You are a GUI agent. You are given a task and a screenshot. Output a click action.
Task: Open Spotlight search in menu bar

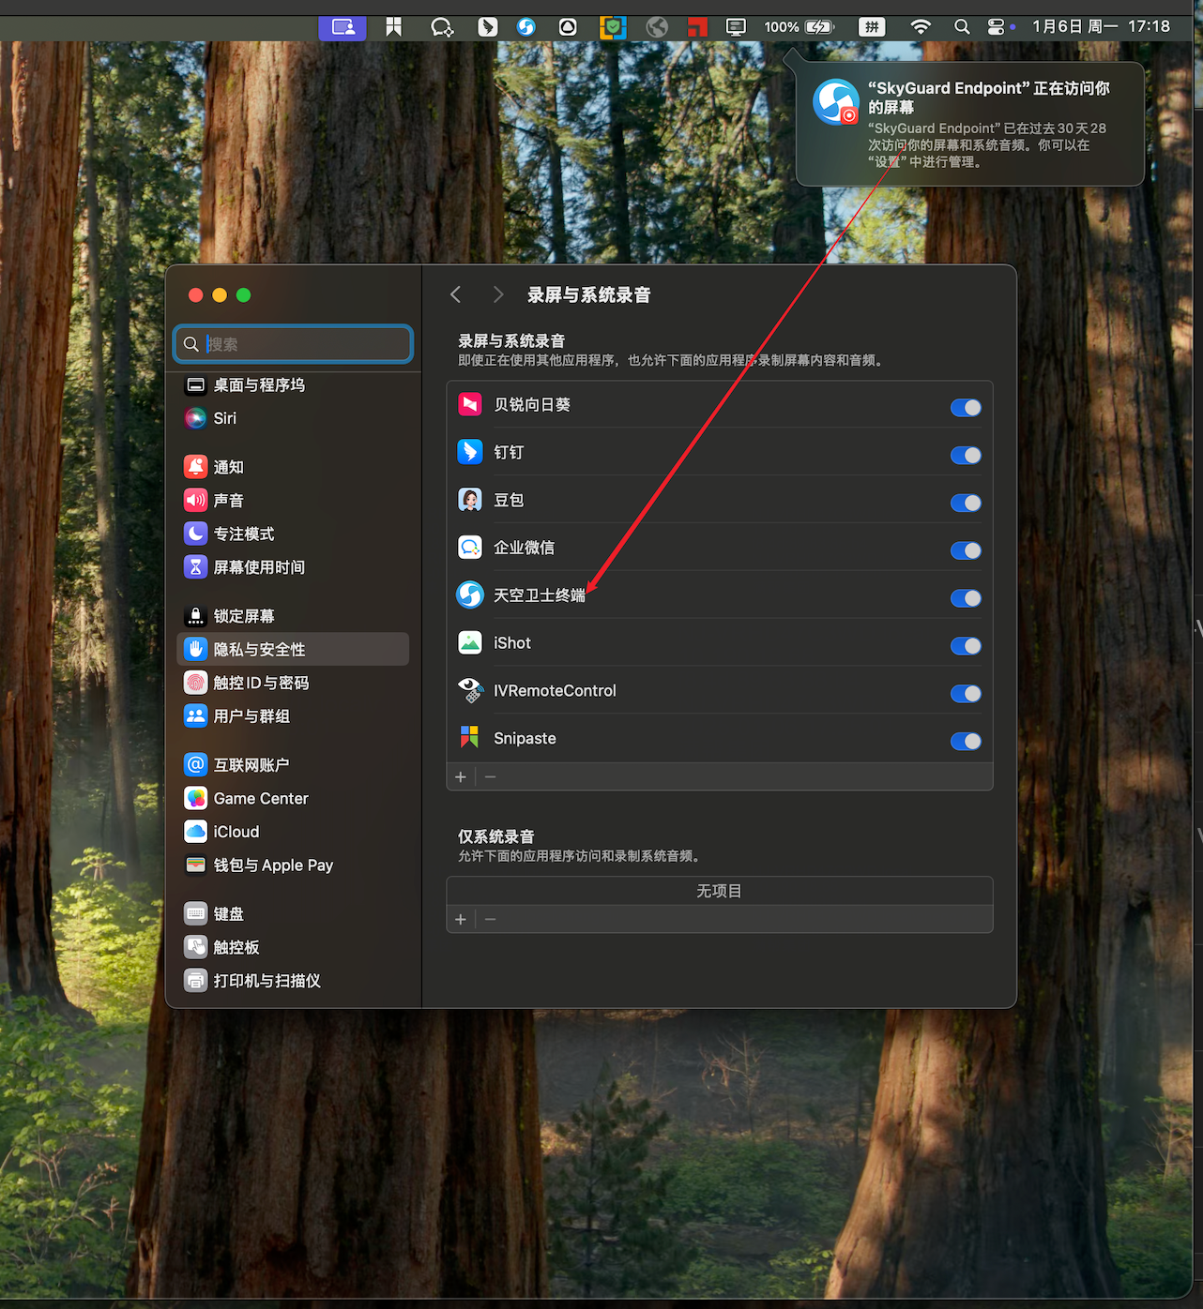click(962, 27)
